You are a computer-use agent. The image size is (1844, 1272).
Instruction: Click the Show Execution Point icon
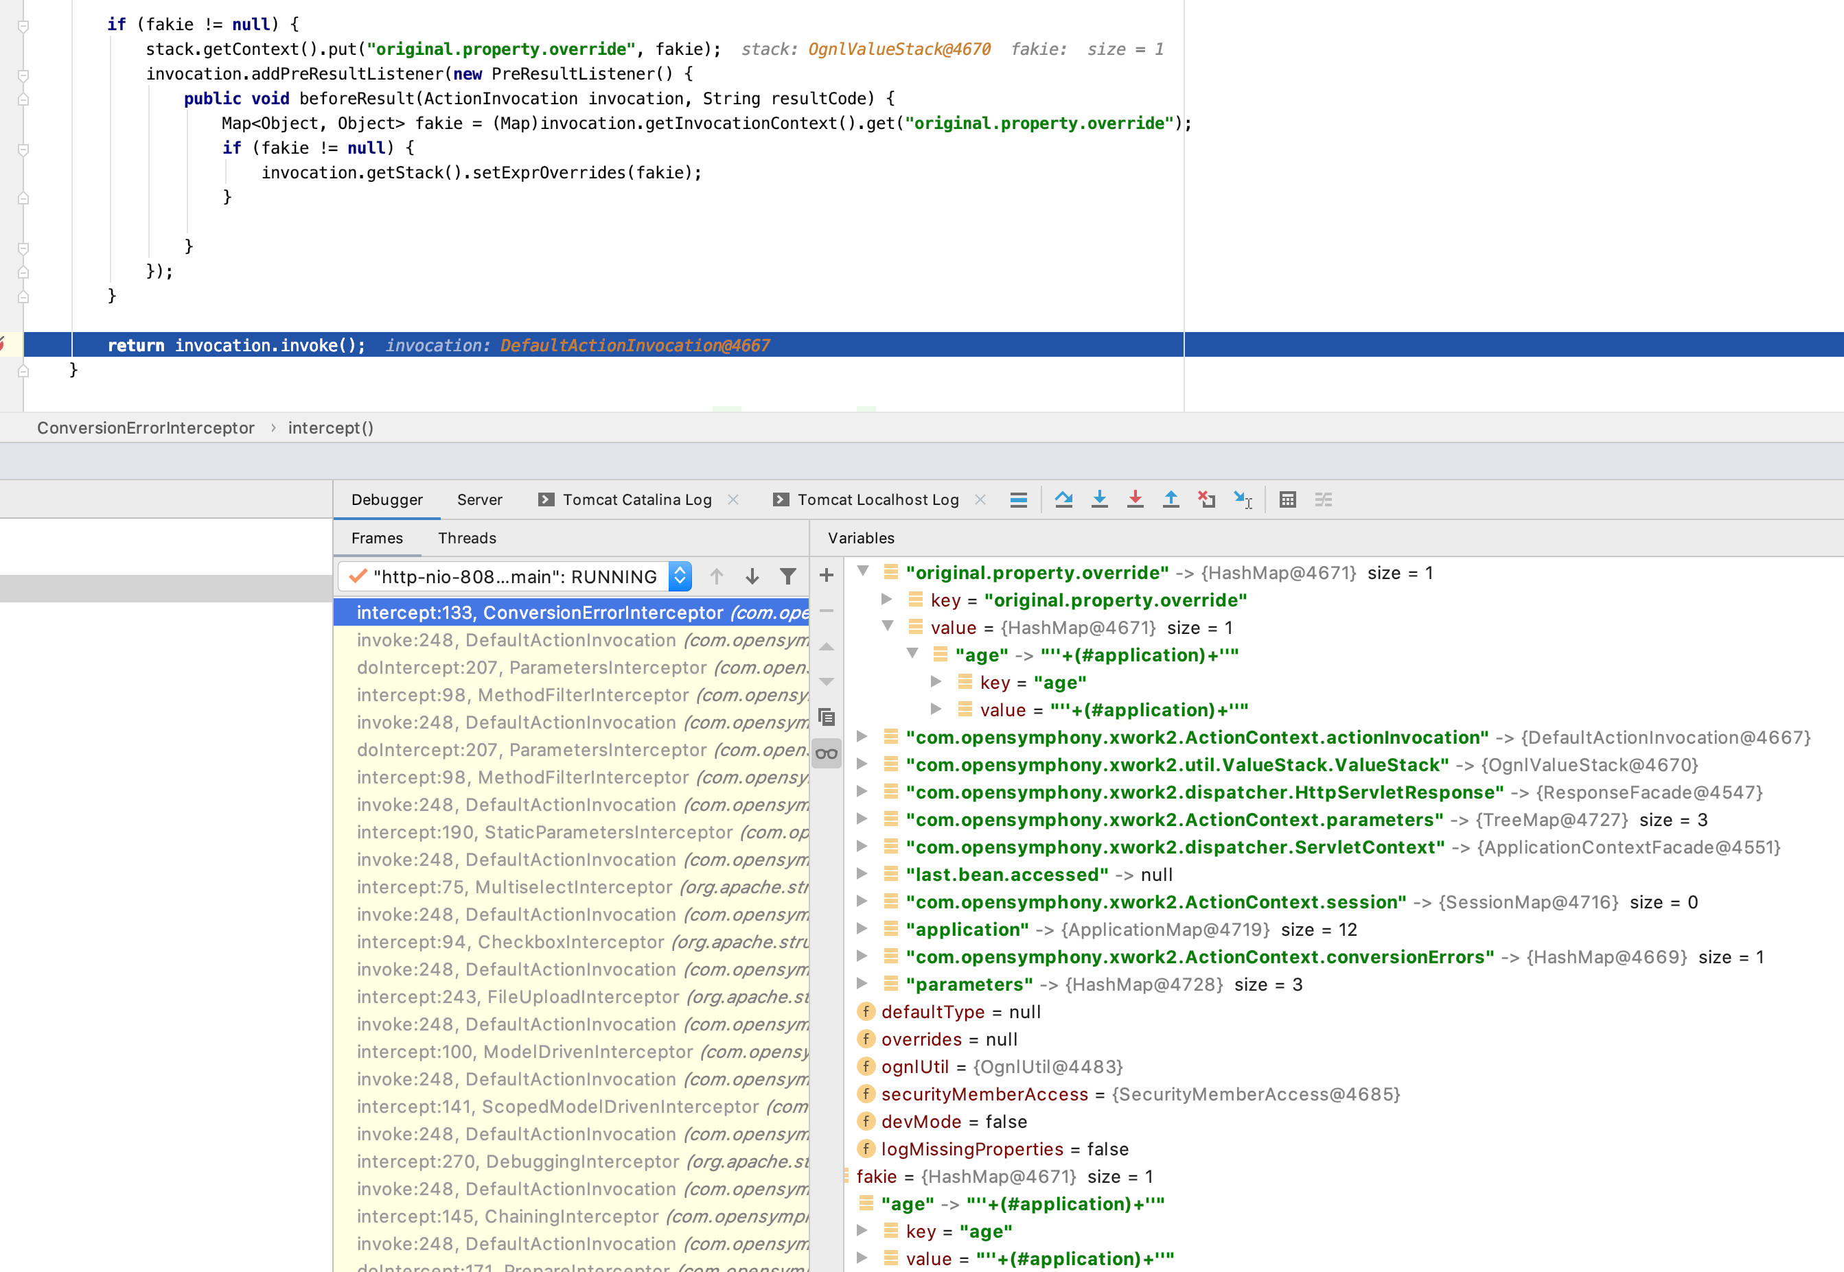coord(1019,499)
